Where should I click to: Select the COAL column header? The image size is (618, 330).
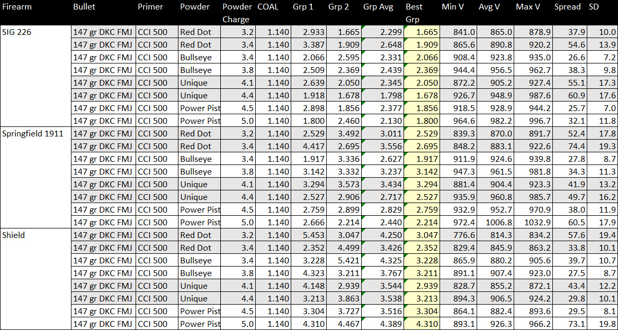[x=268, y=7]
